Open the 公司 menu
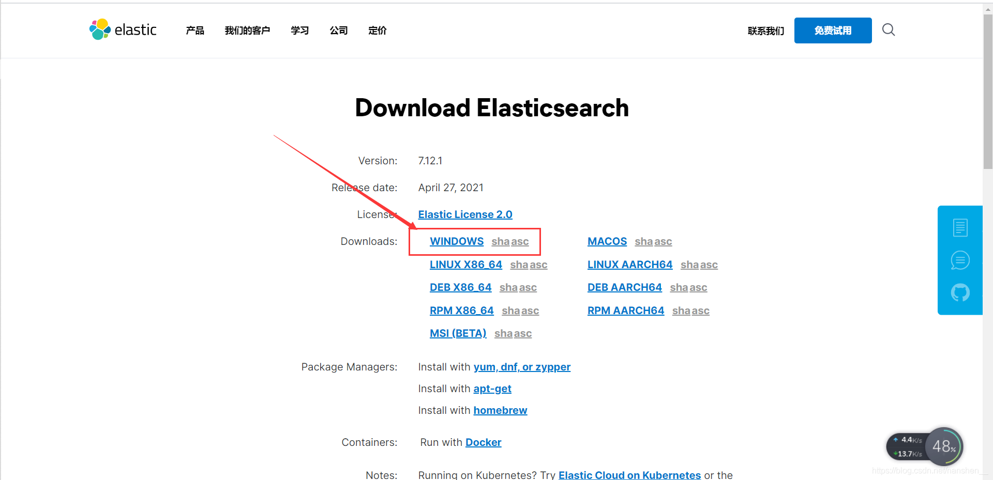The width and height of the screenshot is (993, 480). (339, 30)
